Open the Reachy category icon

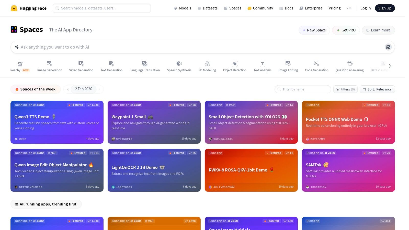20,63
